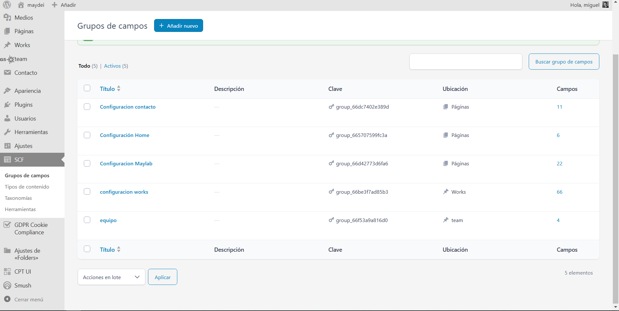Screen dimensions: 619x311
Task: Open Tipos de contenido submenu item
Action: point(27,187)
